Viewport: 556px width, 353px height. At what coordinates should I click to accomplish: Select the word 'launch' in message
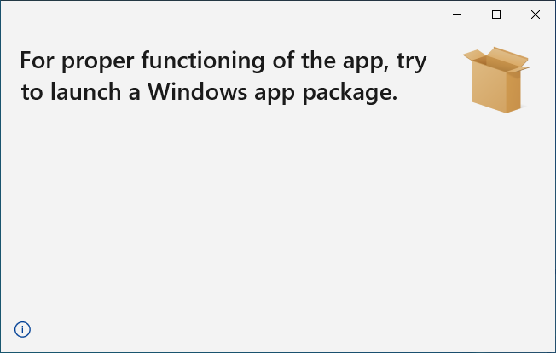coord(85,92)
